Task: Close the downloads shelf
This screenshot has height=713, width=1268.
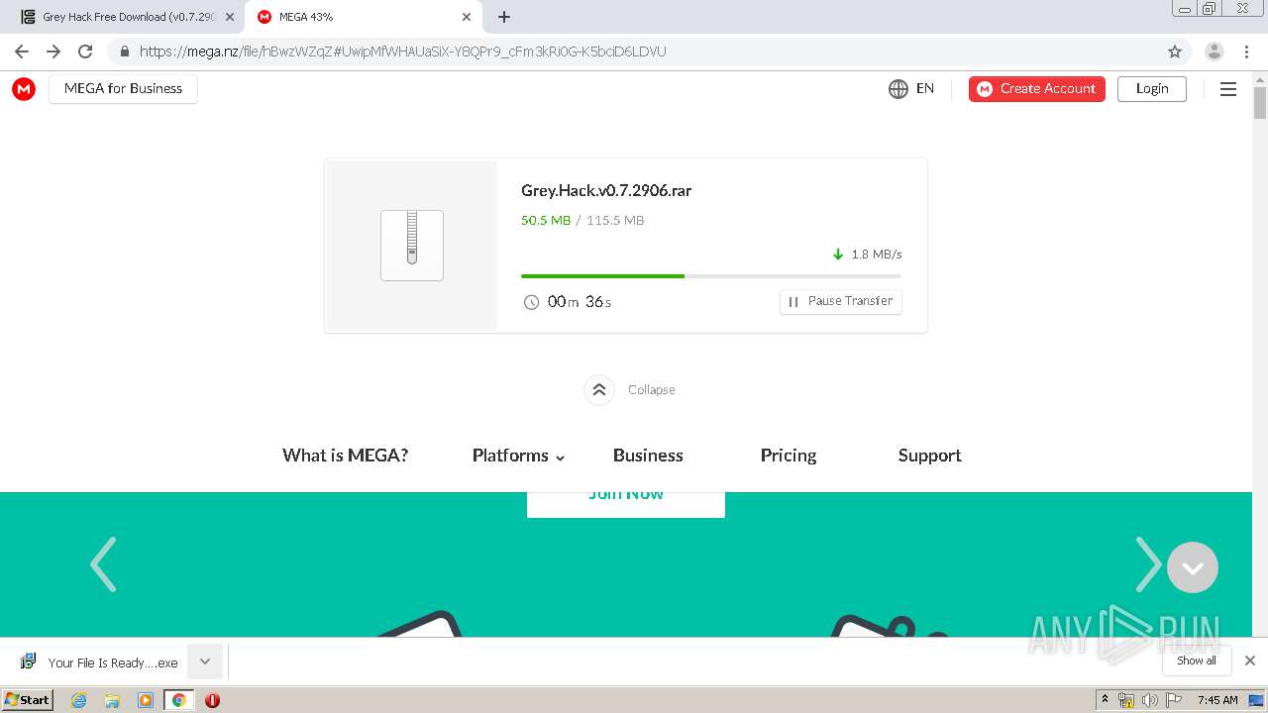Action: point(1250,661)
